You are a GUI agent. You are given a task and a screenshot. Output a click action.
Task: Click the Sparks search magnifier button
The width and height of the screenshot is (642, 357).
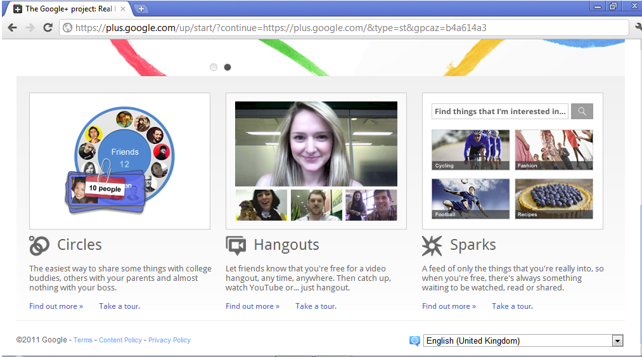coord(582,111)
